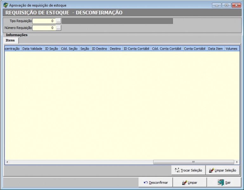Open lookup for Número Requisição
This screenshot has width=244, height=190.
(x=58, y=28)
